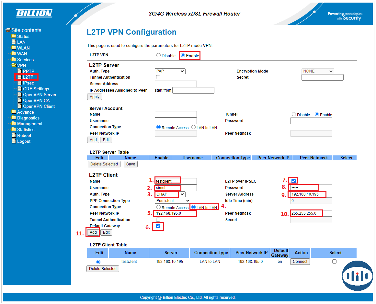The height and width of the screenshot is (304, 376).
Task: Open the Encryption Mode NONE dropdown
Action: pyautogui.click(x=317, y=71)
